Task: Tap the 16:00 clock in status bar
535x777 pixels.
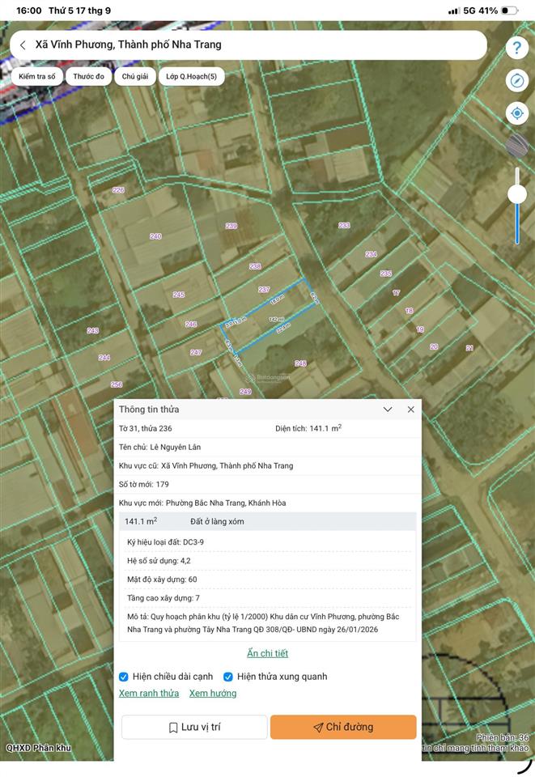Action: (28, 11)
